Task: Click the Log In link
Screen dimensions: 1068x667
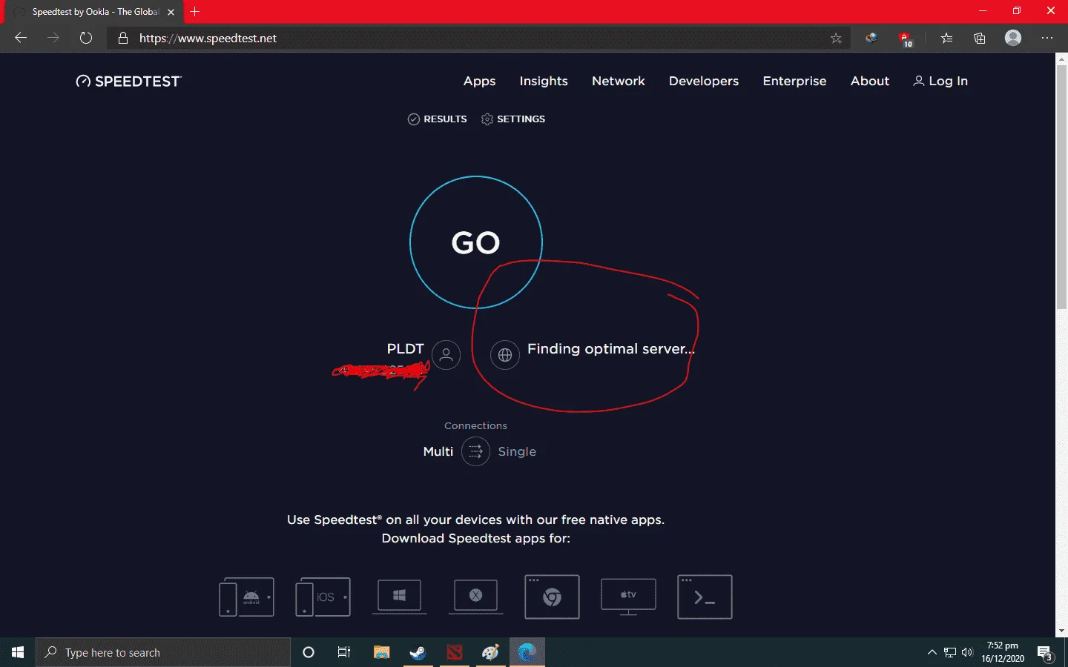Action: coord(940,81)
